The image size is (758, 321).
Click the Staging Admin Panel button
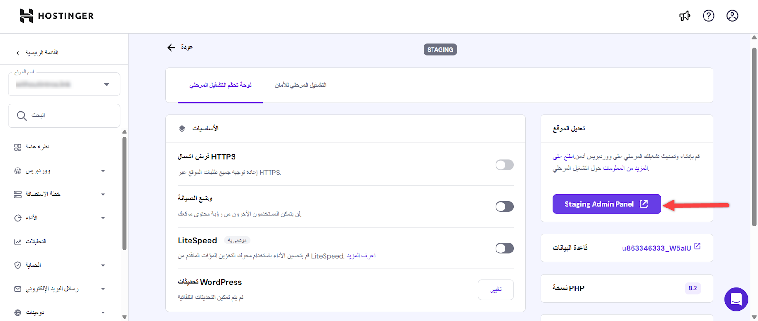pos(606,204)
